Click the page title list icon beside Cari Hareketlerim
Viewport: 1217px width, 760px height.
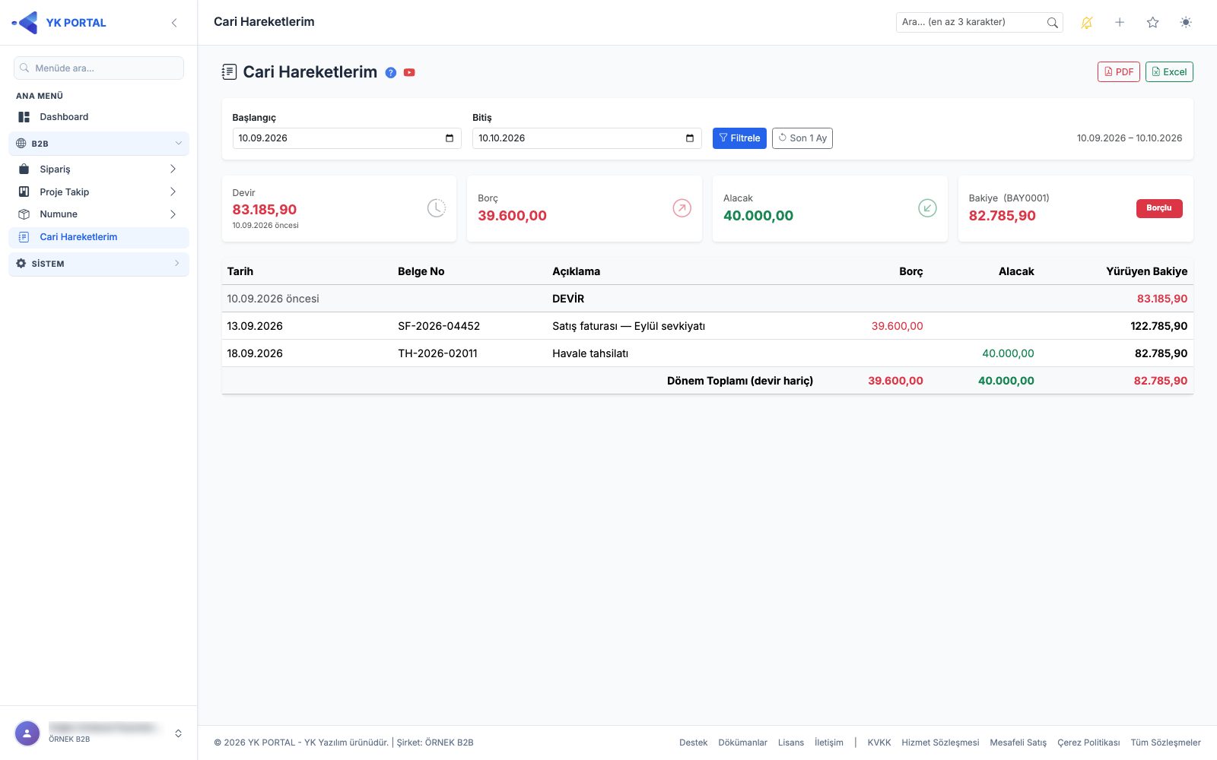coord(229,72)
